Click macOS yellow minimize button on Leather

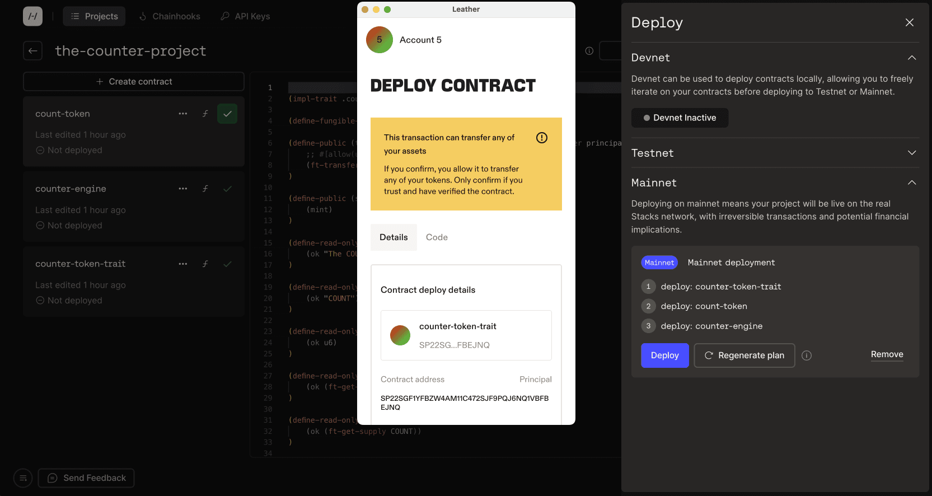376,10
